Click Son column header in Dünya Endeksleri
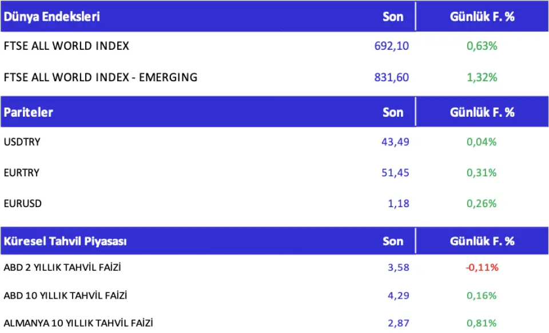This screenshot has height=333, width=549. [x=393, y=17]
